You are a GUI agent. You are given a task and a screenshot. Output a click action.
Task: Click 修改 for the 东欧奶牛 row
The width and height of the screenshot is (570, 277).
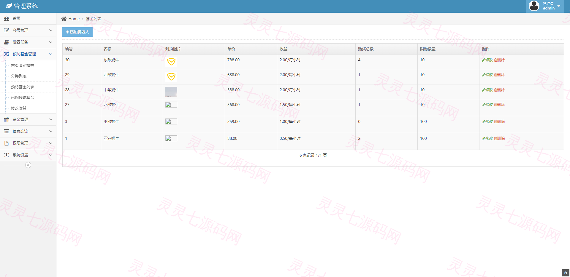pyautogui.click(x=487, y=60)
